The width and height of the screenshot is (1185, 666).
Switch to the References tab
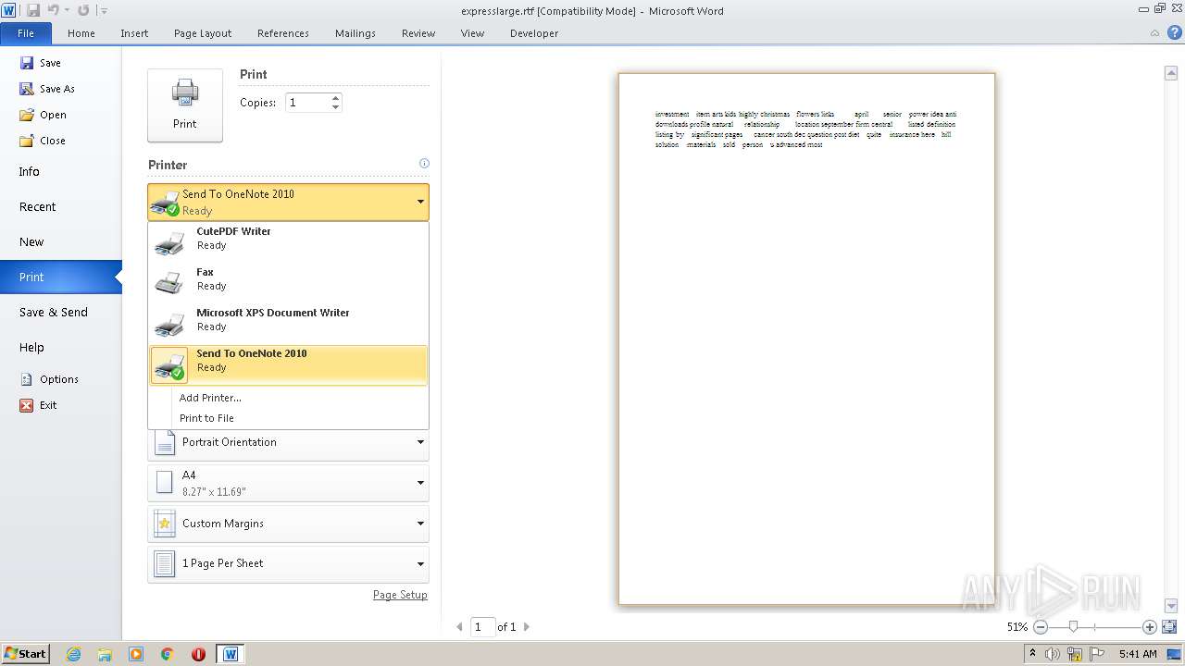pyautogui.click(x=283, y=33)
